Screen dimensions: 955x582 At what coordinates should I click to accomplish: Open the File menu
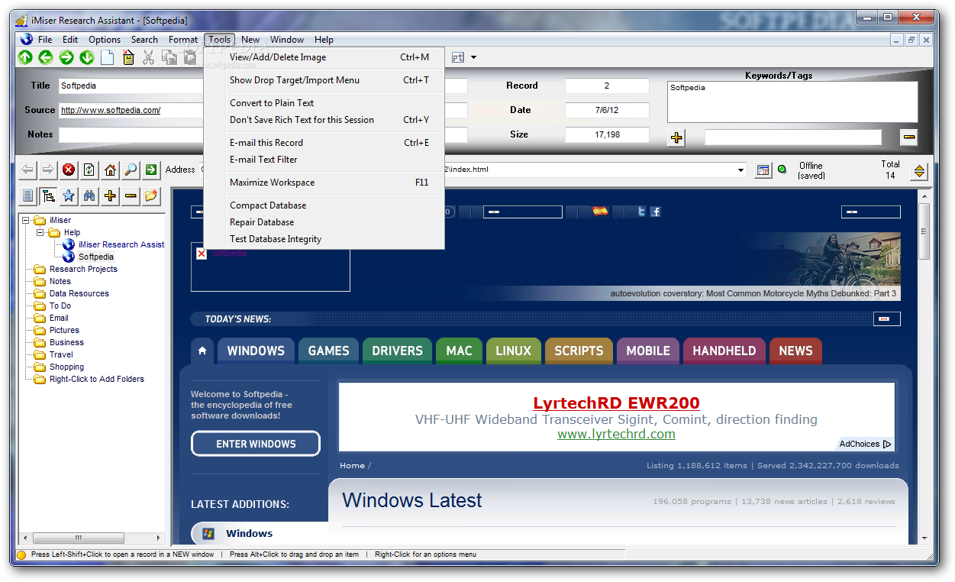point(45,40)
